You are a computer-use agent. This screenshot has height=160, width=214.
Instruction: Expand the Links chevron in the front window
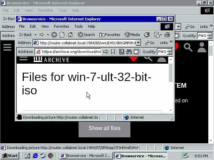pyautogui.click(x=171, y=41)
